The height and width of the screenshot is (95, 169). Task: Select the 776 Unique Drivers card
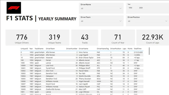click(x=22, y=37)
